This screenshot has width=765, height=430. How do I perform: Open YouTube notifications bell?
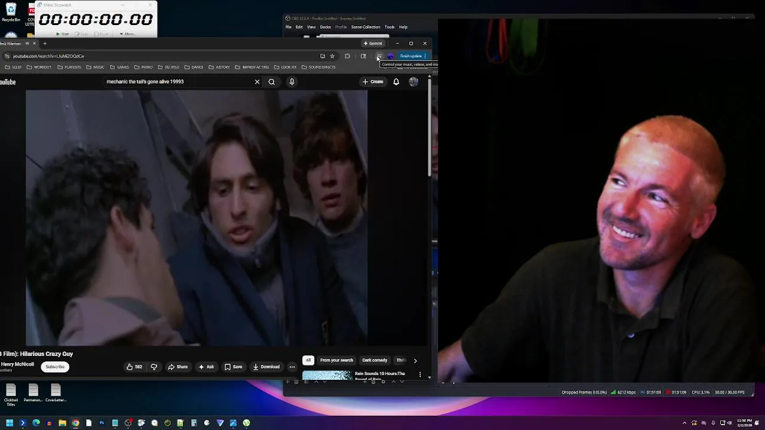(396, 82)
